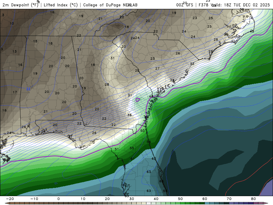Click the dewpoint value 45 off North Carolina
273x205 pixels.
[x=252, y=31]
